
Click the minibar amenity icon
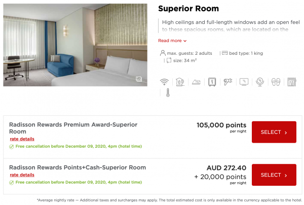click(x=292, y=81)
